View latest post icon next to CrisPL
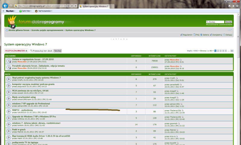The height and width of the screenshot is (145, 241). [177, 78]
